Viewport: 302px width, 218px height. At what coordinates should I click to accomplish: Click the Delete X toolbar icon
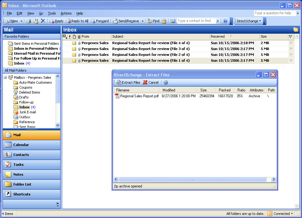pos(43,21)
